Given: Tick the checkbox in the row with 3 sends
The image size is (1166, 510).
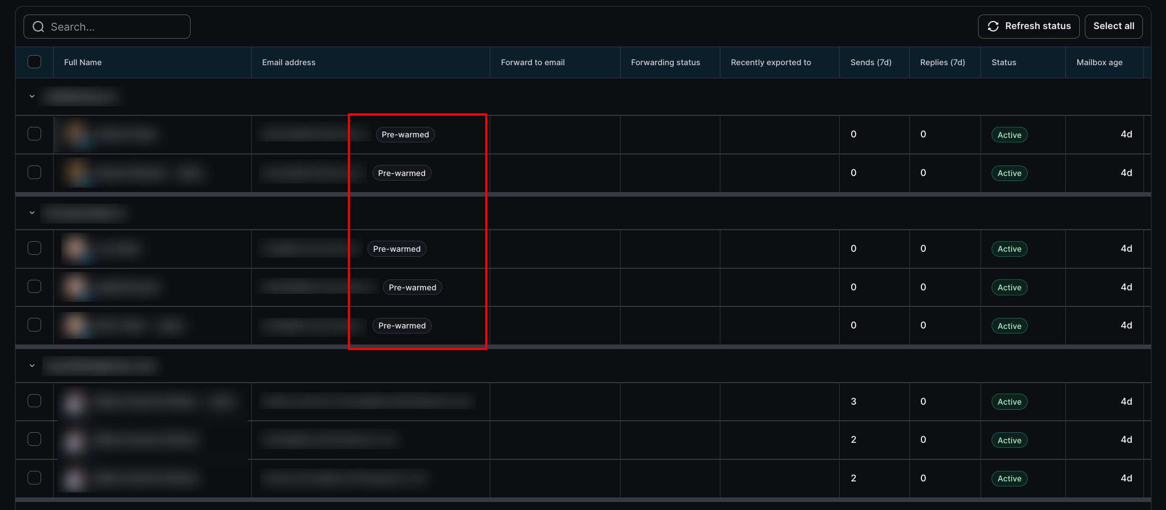Looking at the screenshot, I should pos(34,401).
